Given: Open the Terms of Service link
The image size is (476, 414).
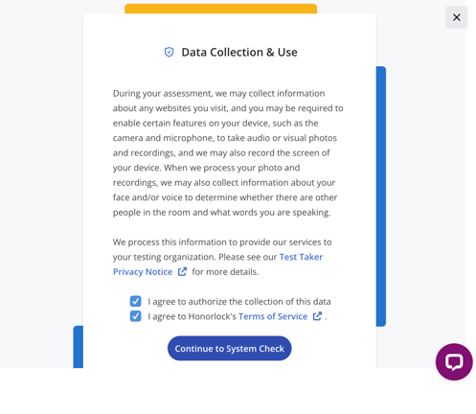Looking at the screenshot, I should 273,316.
